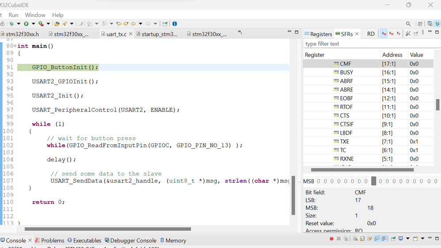This screenshot has width=441, height=248.
Task: Select the BUSY register bit row
Action: [x=368, y=72]
